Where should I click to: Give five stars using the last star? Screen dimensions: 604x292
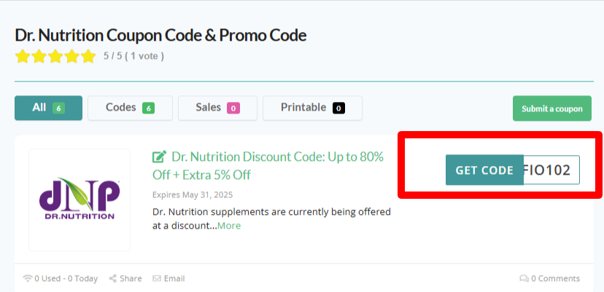88,56
